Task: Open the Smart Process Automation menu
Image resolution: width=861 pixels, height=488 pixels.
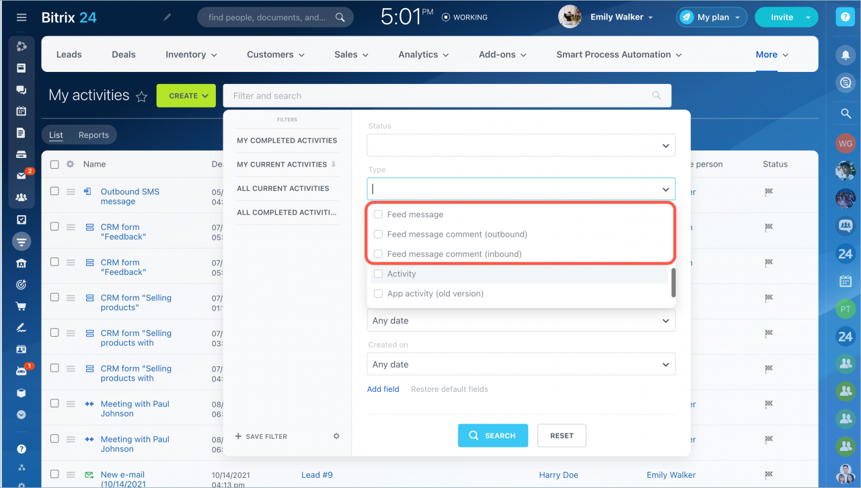Action: [x=619, y=54]
